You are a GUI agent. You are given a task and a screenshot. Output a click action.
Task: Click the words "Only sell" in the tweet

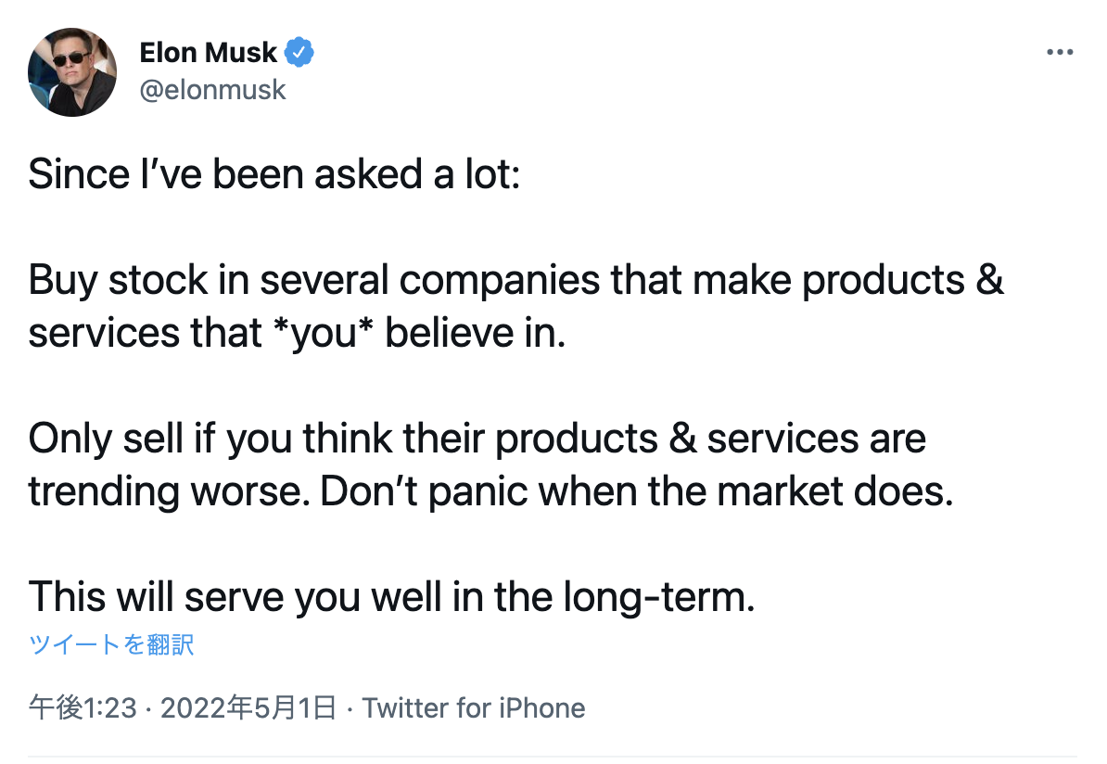(x=106, y=439)
